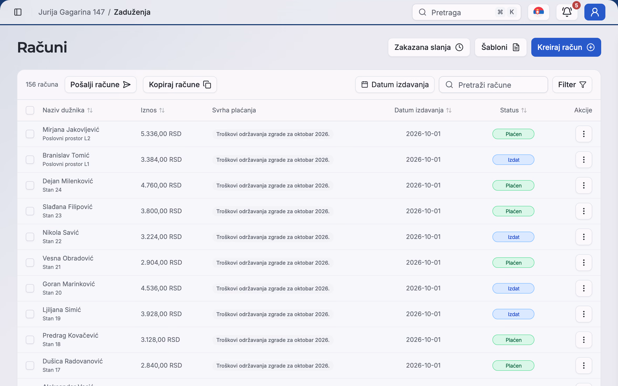Open the Datum izdavanja date picker

395,85
